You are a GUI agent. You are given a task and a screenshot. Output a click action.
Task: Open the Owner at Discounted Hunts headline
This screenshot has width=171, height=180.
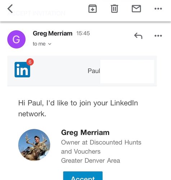pos(101,147)
